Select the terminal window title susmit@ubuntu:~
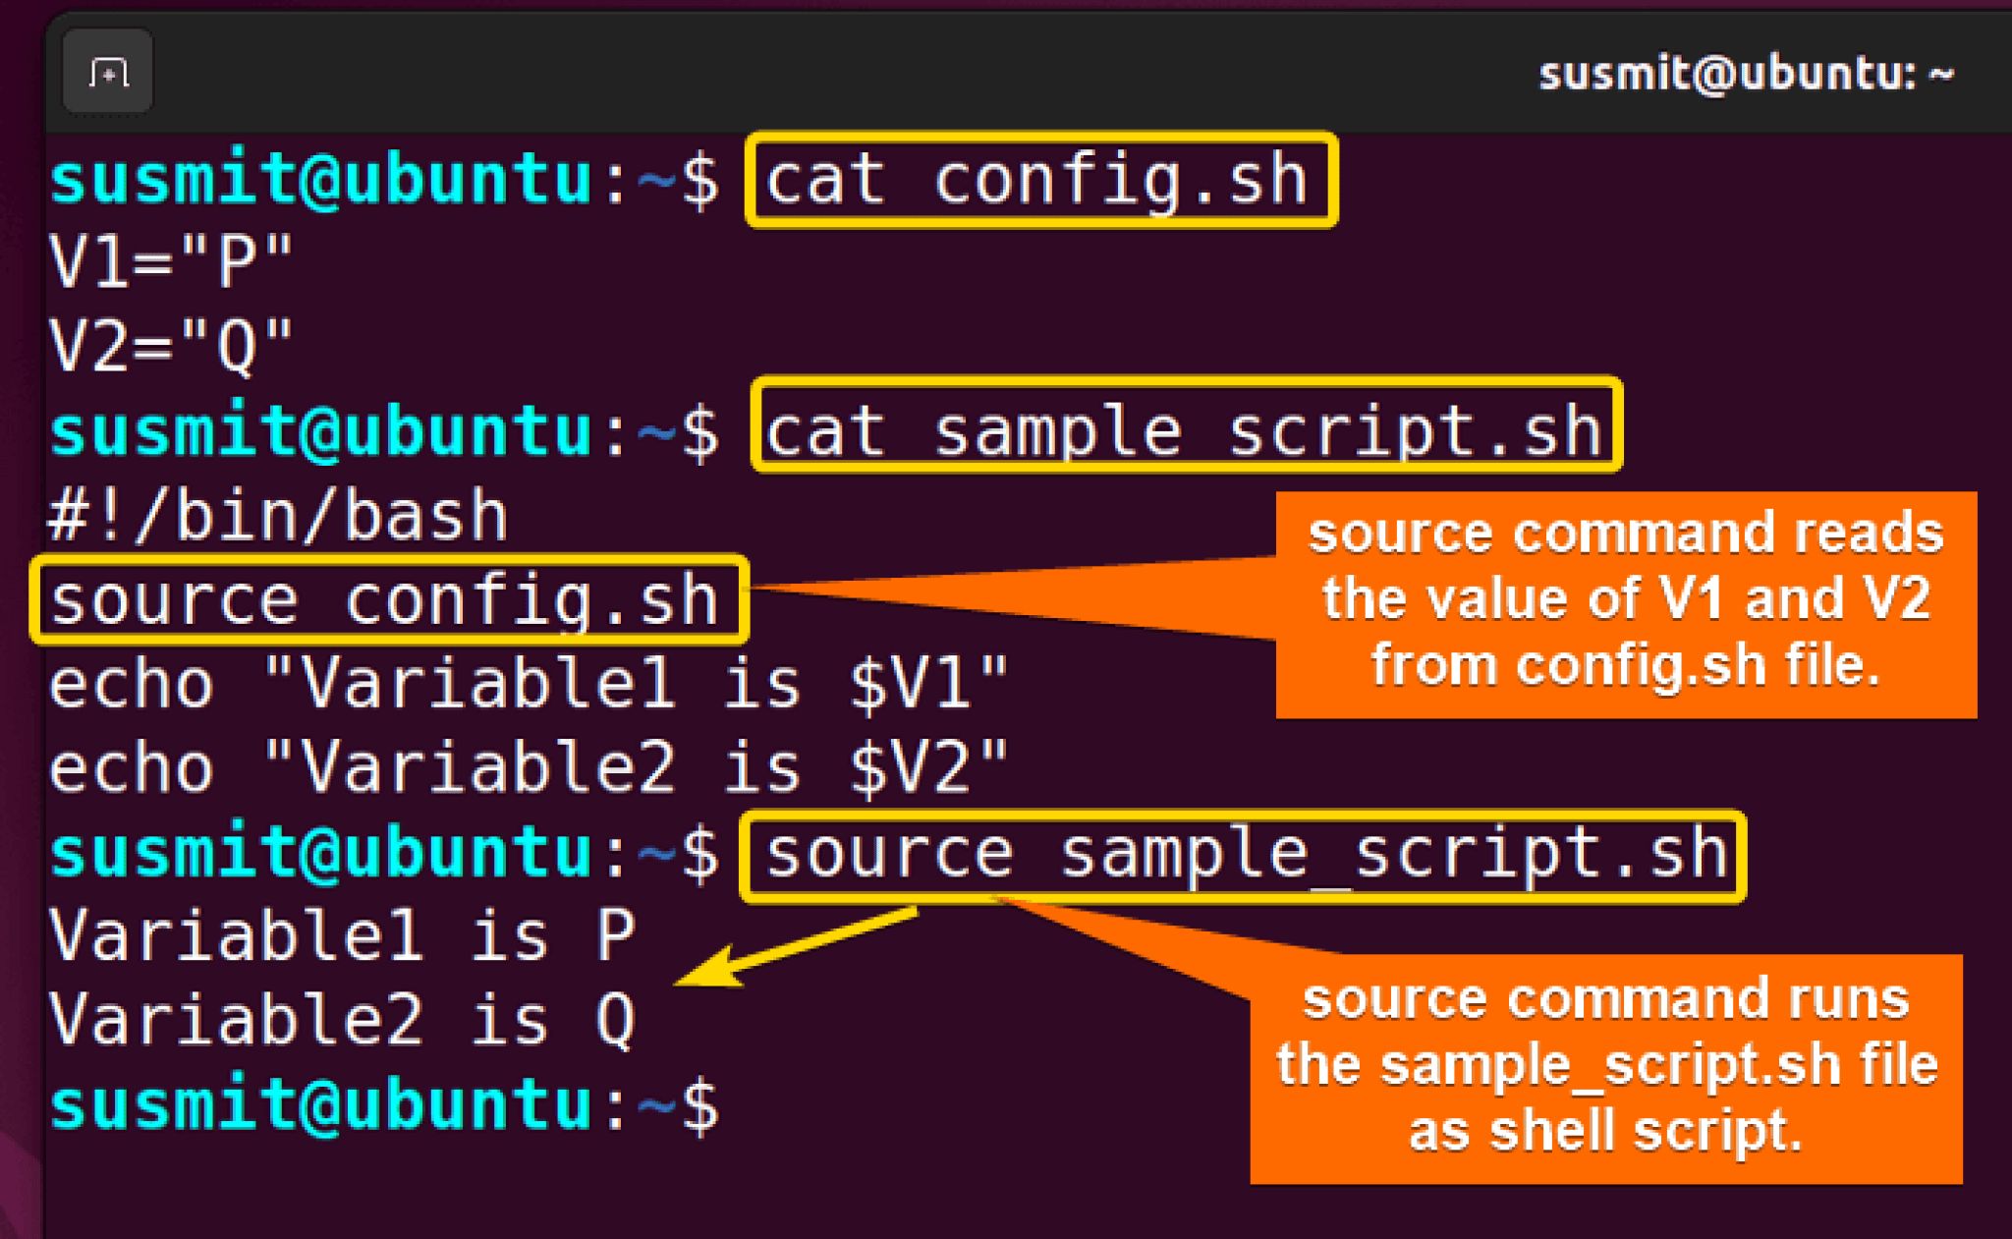 pyautogui.click(x=1746, y=72)
